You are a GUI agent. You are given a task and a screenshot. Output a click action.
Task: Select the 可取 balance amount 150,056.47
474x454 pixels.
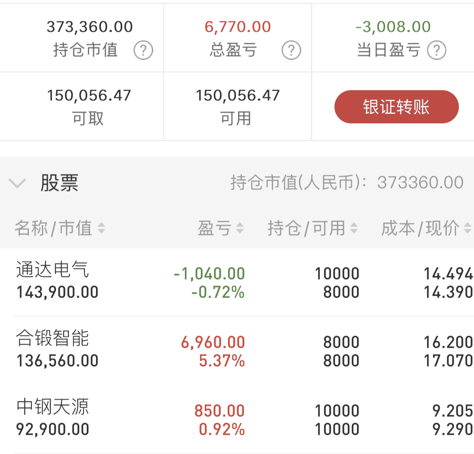(89, 96)
